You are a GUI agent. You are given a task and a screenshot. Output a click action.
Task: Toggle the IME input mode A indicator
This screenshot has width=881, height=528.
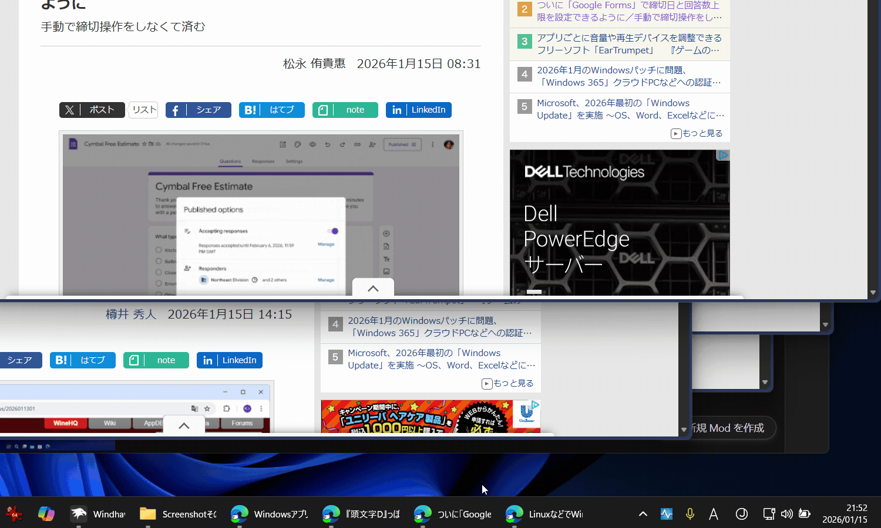pyautogui.click(x=714, y=514)
